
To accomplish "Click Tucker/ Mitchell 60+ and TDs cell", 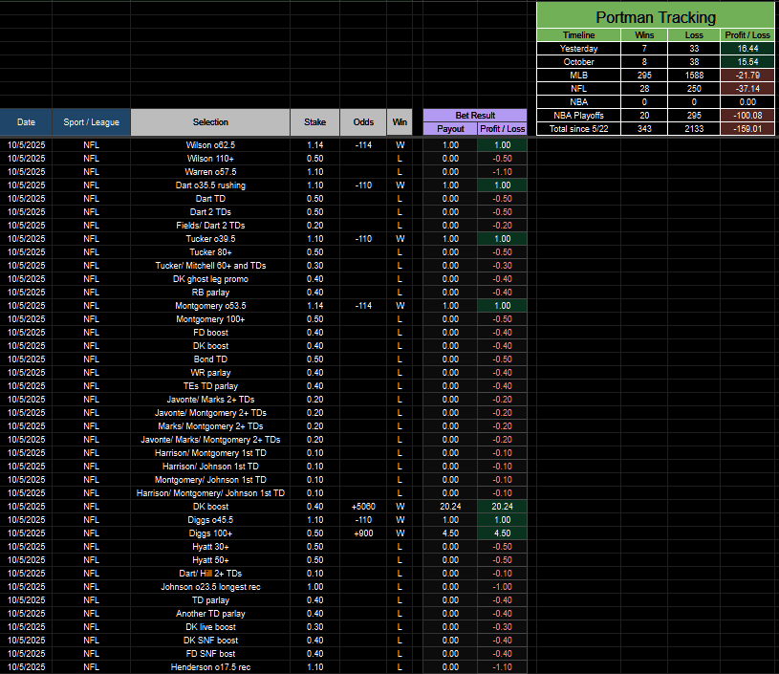I will [210, 266].
